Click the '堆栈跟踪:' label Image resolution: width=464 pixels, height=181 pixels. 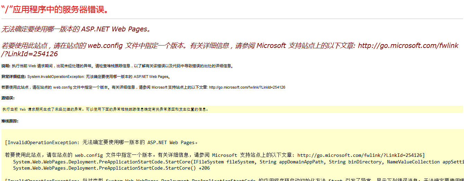pyautogui.click(x=10, y=121)
